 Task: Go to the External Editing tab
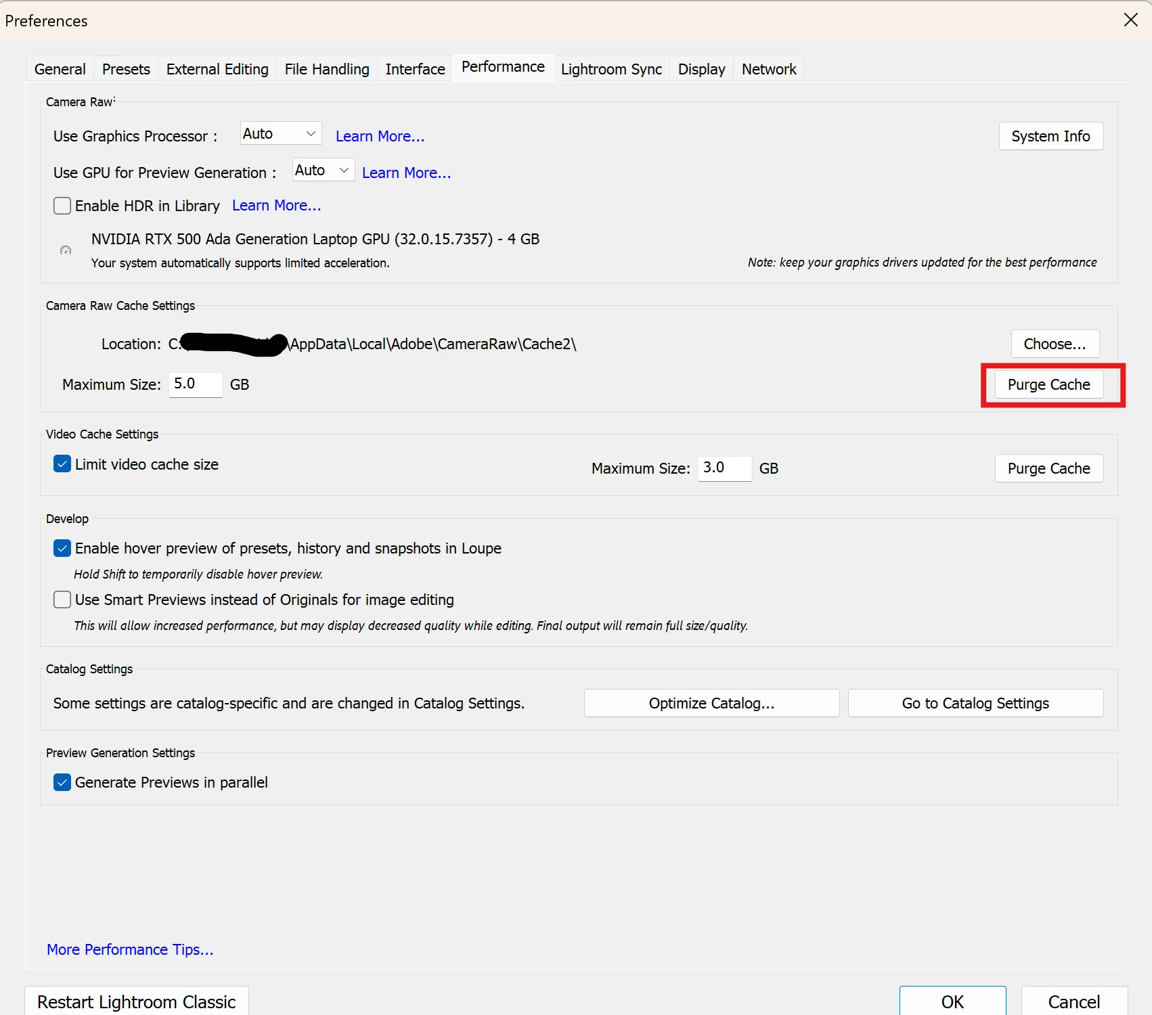pos(217,69)
